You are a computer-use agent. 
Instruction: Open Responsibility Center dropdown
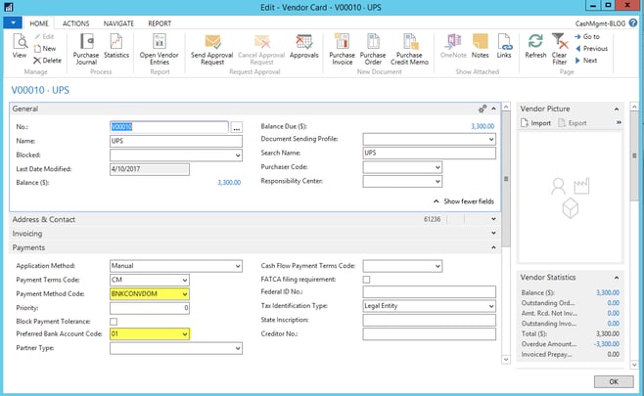tap(437, 182)
